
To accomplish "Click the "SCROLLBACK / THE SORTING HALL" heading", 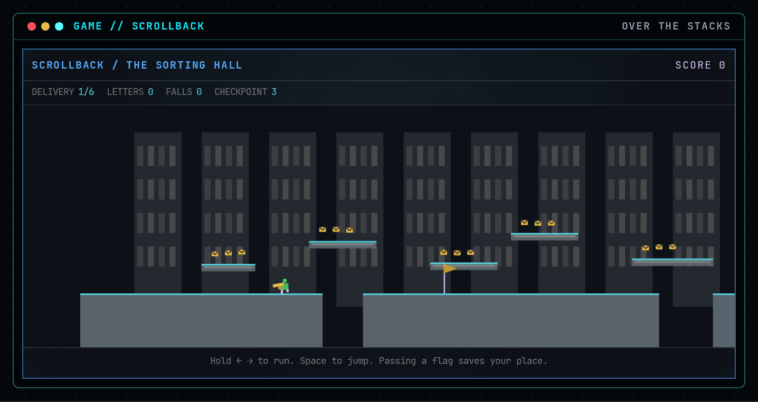I will pyautogui.click(x=137, y=65).
